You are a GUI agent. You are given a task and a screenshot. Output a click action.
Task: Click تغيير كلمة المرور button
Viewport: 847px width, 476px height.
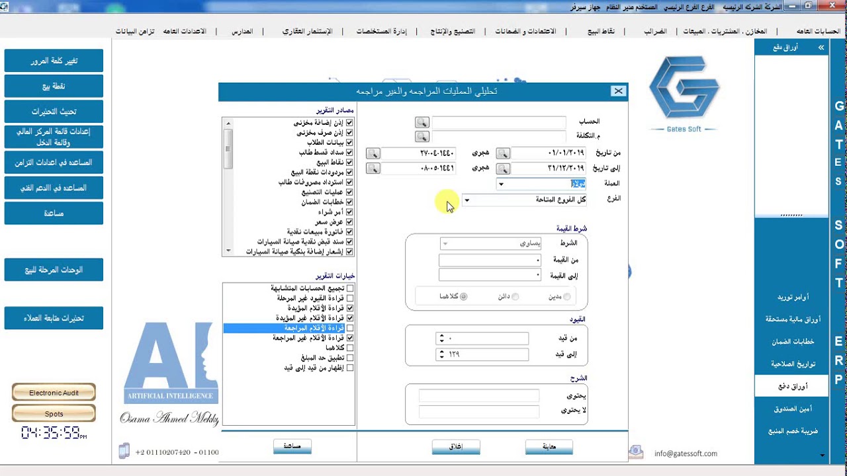54,61
